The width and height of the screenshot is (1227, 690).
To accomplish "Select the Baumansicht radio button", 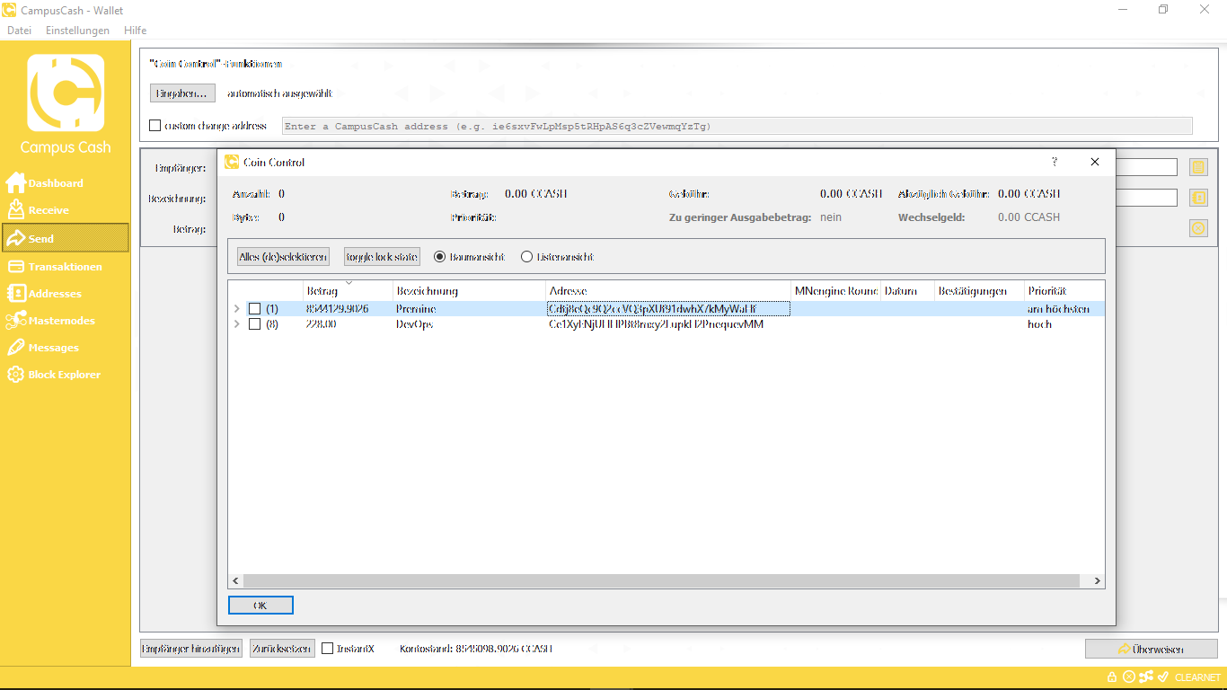I will coord(439,257).
